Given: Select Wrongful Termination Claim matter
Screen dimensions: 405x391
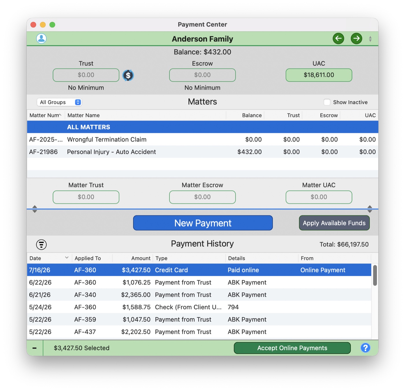Looking at the screenshot, I should pyautogui.click(x=203, y=139).
